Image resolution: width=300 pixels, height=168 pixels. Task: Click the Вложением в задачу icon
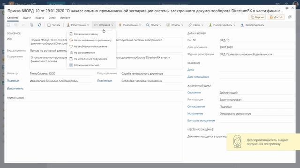pos(71,34)
